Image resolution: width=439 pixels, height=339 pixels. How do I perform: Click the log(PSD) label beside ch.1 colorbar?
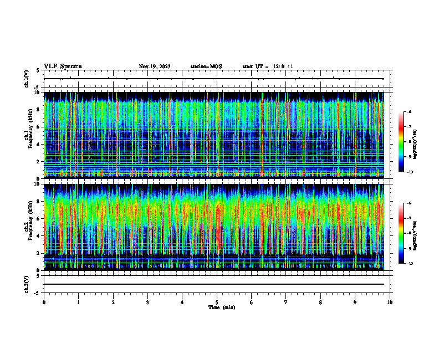(x=415, y=144)
